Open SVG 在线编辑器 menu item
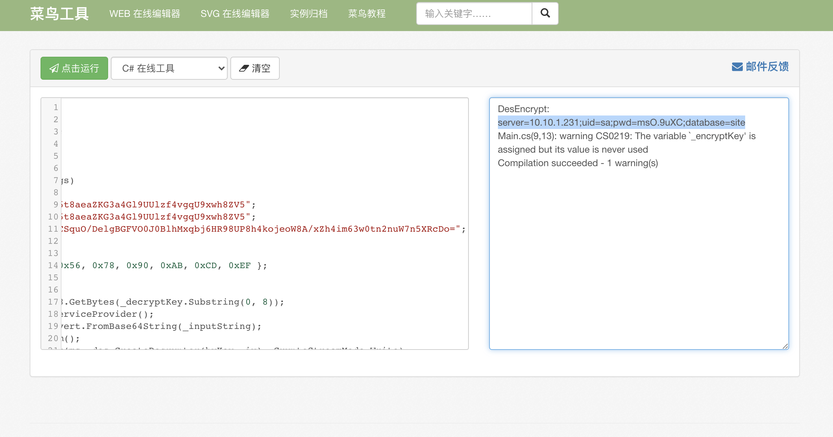 (235, 14)
